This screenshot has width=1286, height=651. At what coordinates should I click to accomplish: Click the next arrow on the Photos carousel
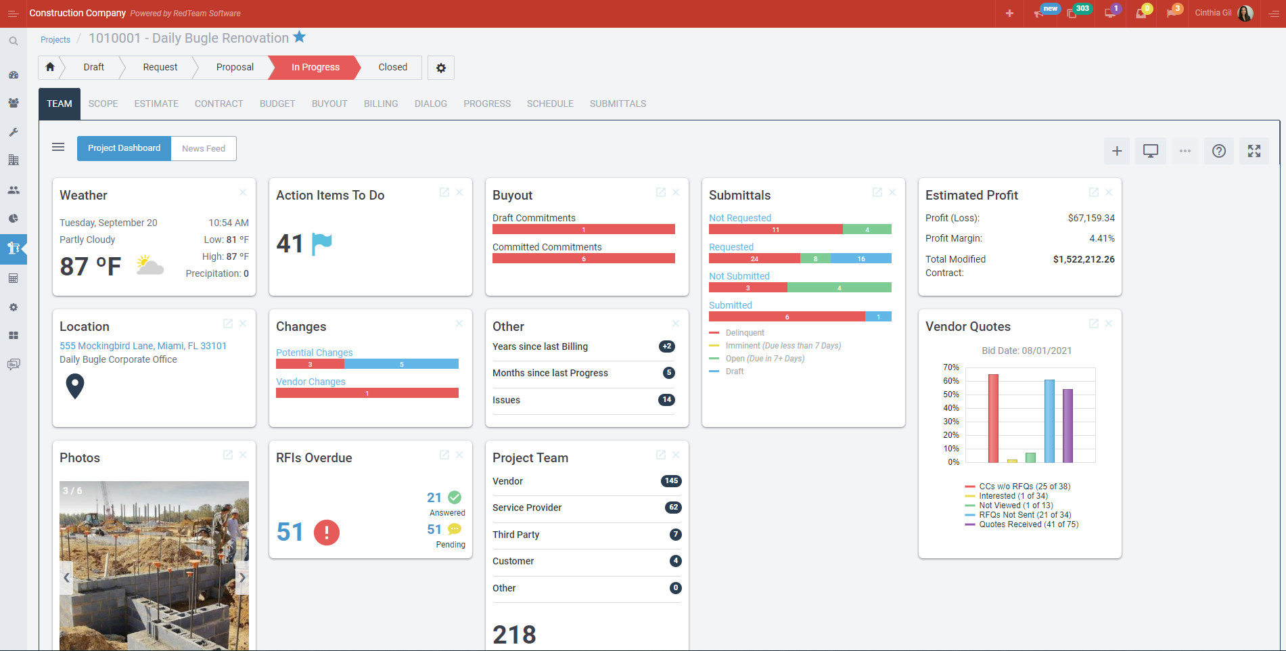242,577
